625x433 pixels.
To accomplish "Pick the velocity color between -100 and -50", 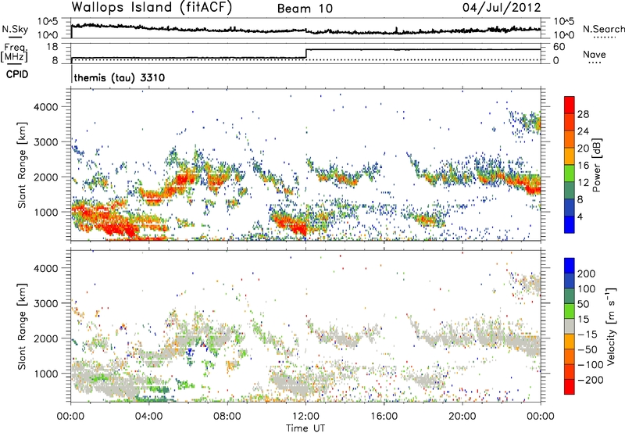I will (570, 356).
